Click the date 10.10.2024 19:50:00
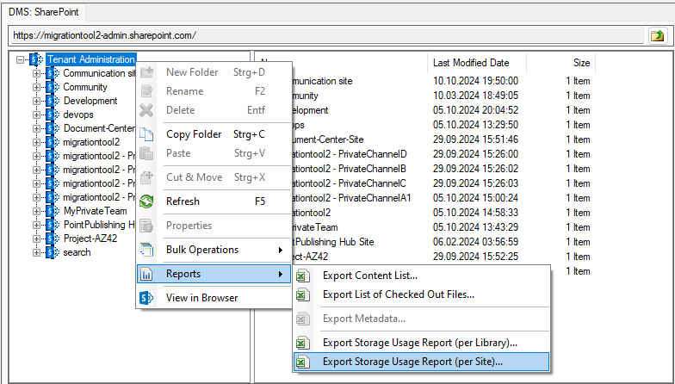 [x=475, y=81]
